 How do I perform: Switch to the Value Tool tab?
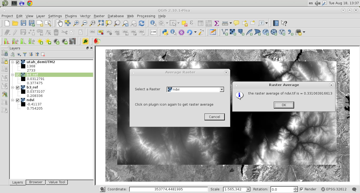[57, 182]
